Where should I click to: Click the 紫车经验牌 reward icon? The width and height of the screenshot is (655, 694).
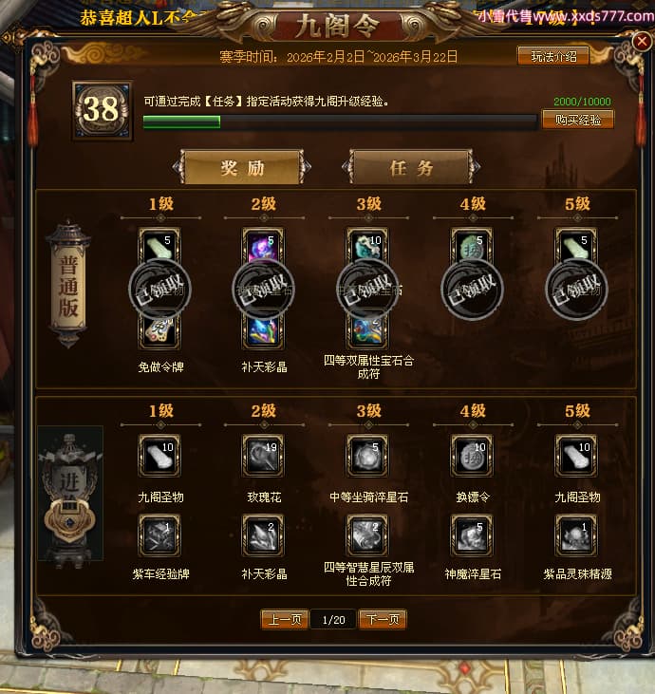pyautogui.click(x=159, y=535)
